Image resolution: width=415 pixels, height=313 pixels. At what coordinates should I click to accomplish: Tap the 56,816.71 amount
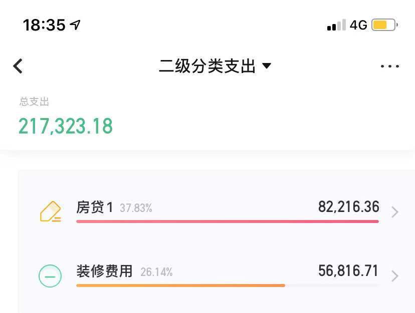pyautogui.click(x=348, y=271)
